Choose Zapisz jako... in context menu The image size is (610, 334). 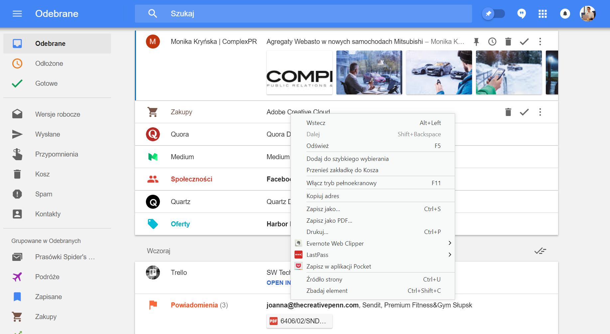click(x=373, y=209)
